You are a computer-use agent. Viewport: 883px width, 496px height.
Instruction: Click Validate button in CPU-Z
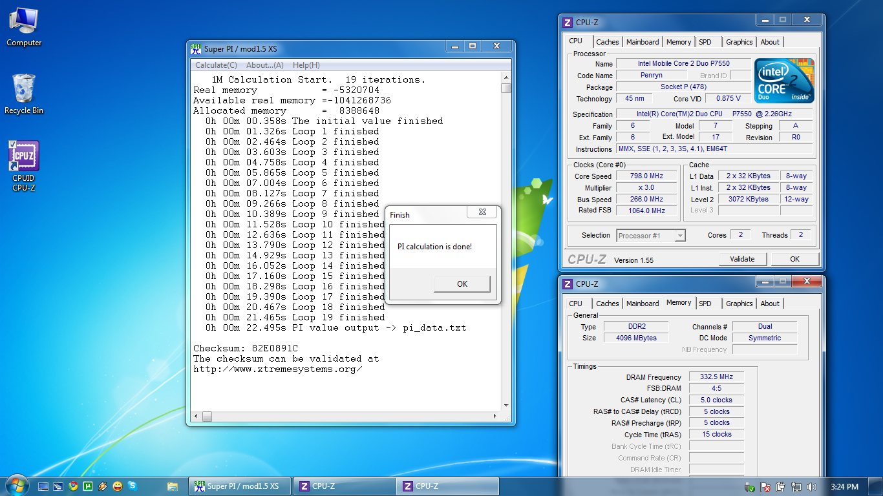(x=742, y=259)
